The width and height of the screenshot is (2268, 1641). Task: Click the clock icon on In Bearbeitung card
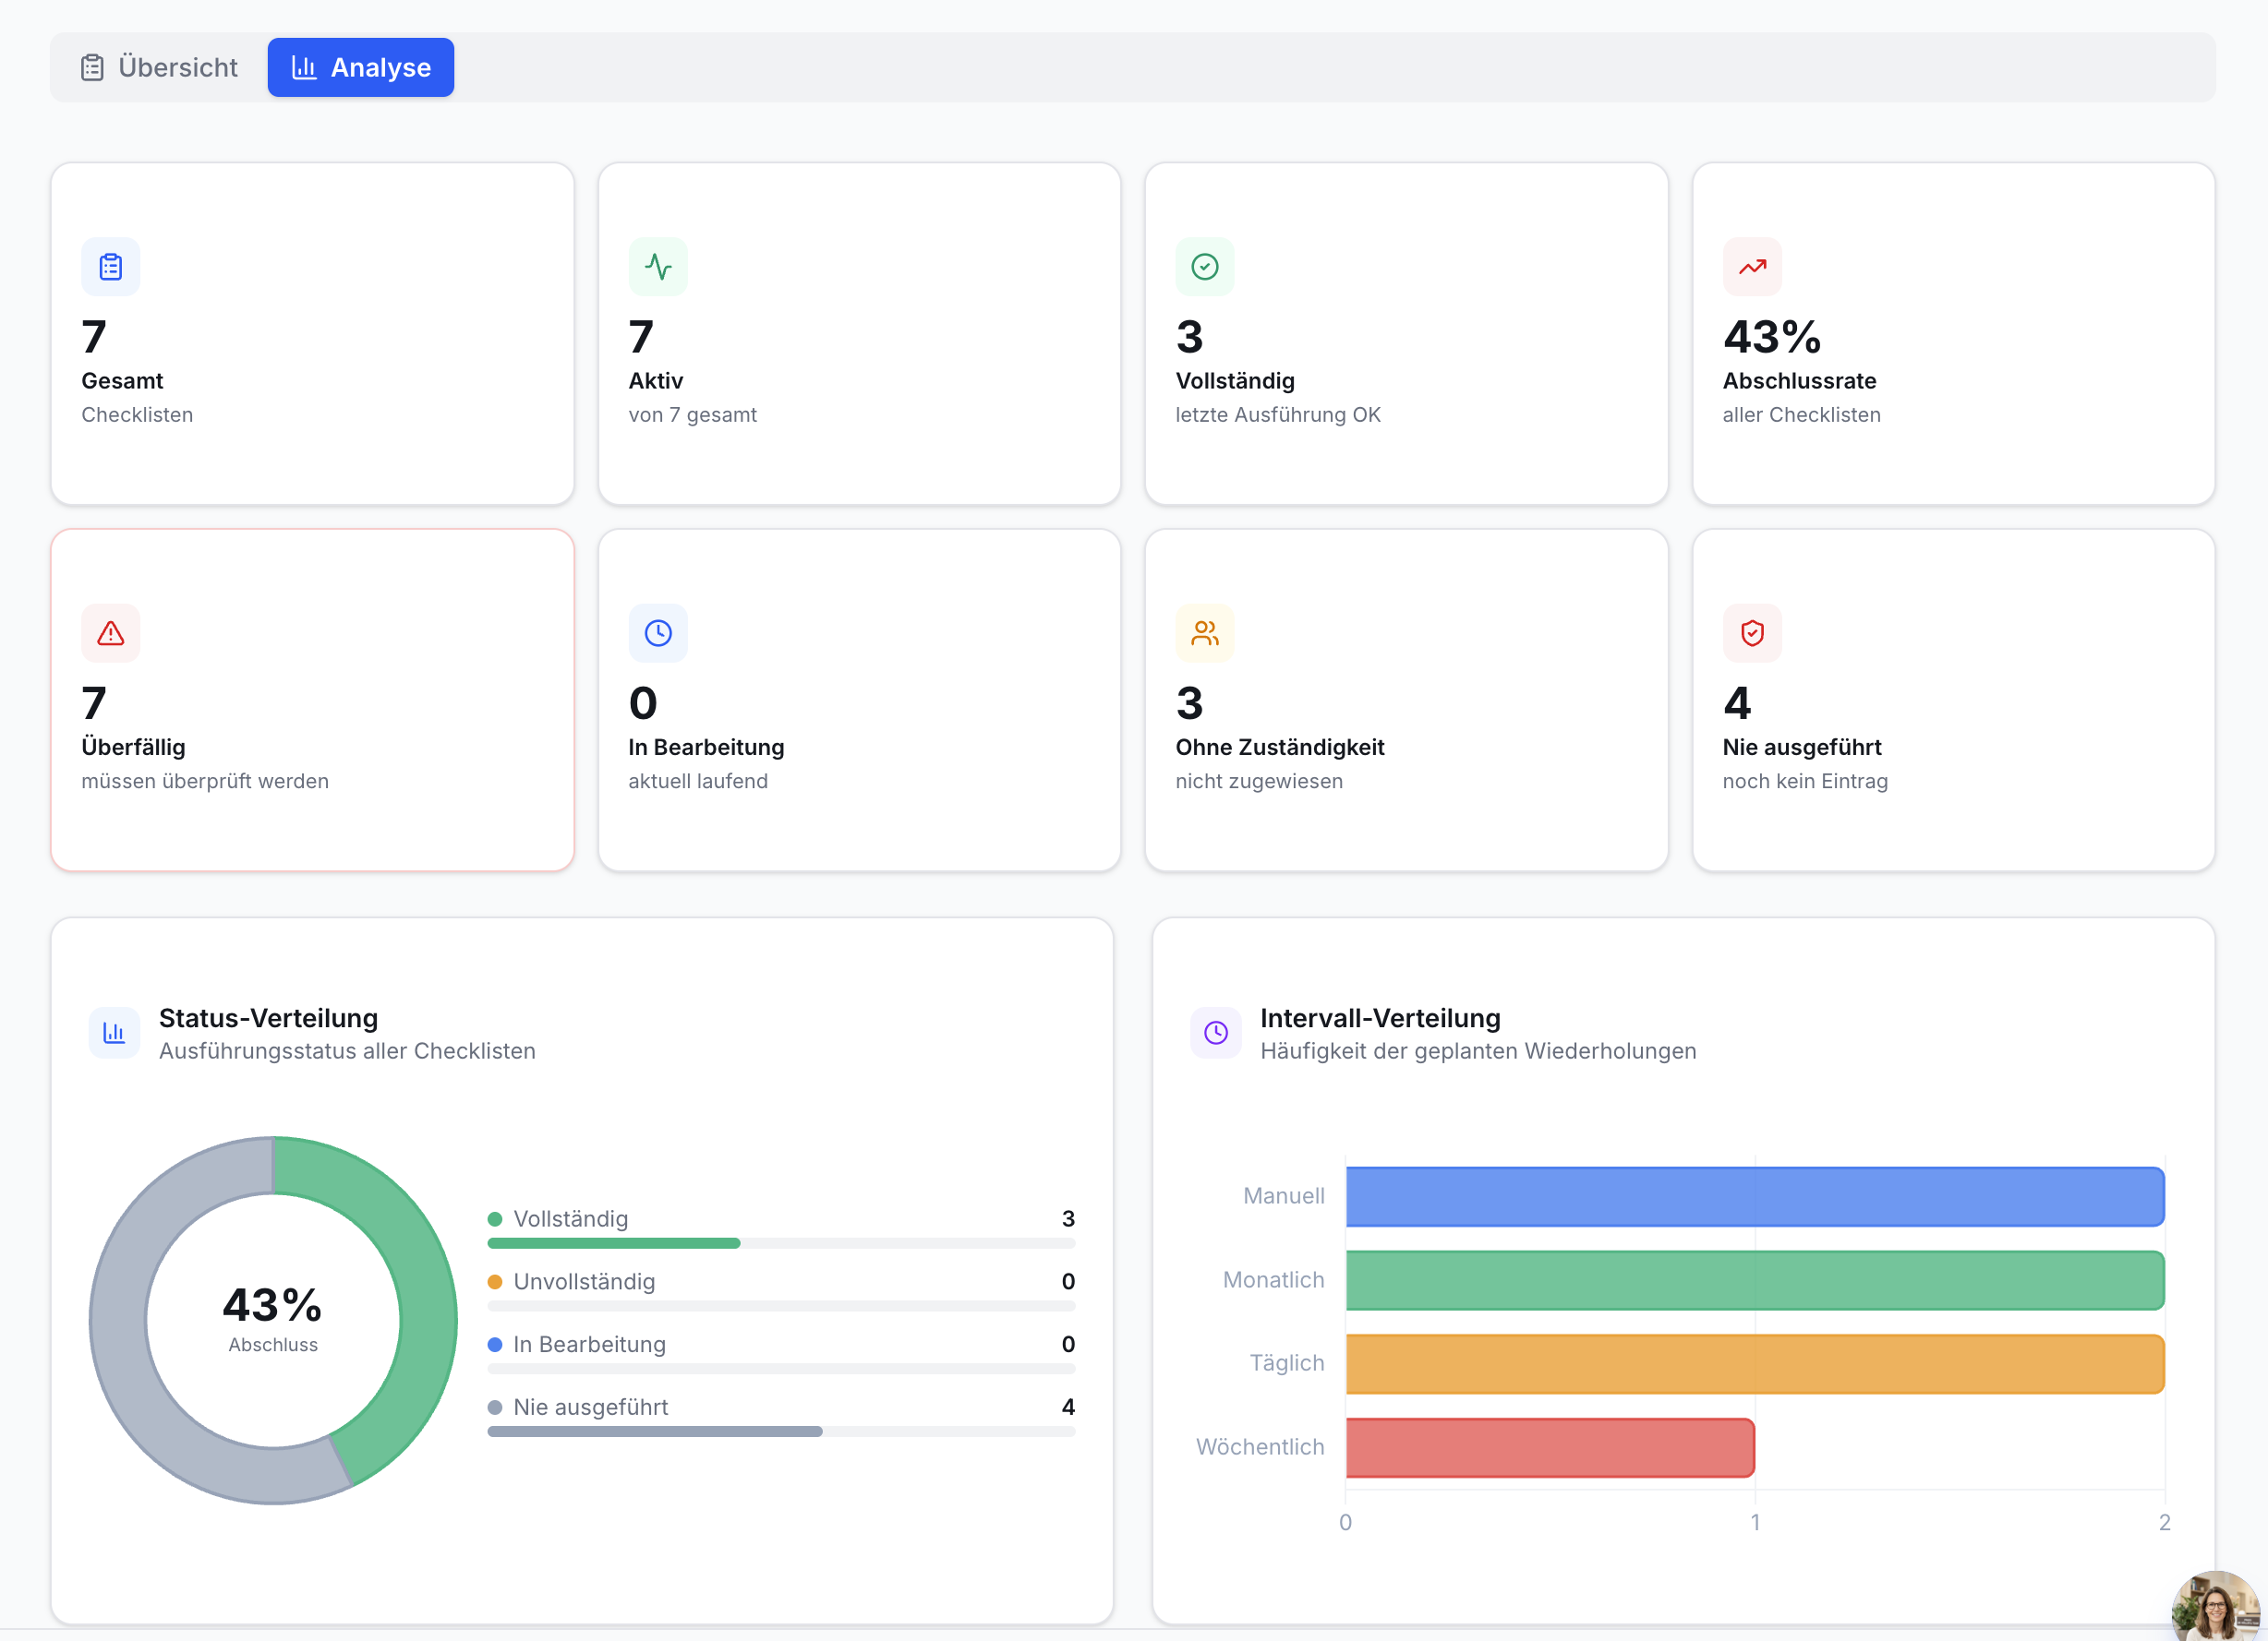[658, 634]
